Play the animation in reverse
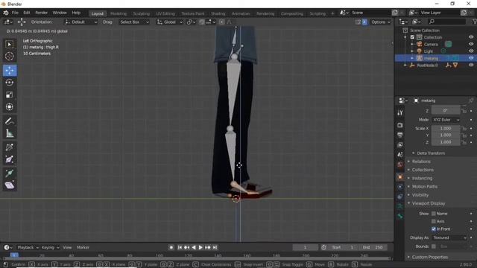The width and height of the screenshot is (477, 268). (x=194, y=247)
